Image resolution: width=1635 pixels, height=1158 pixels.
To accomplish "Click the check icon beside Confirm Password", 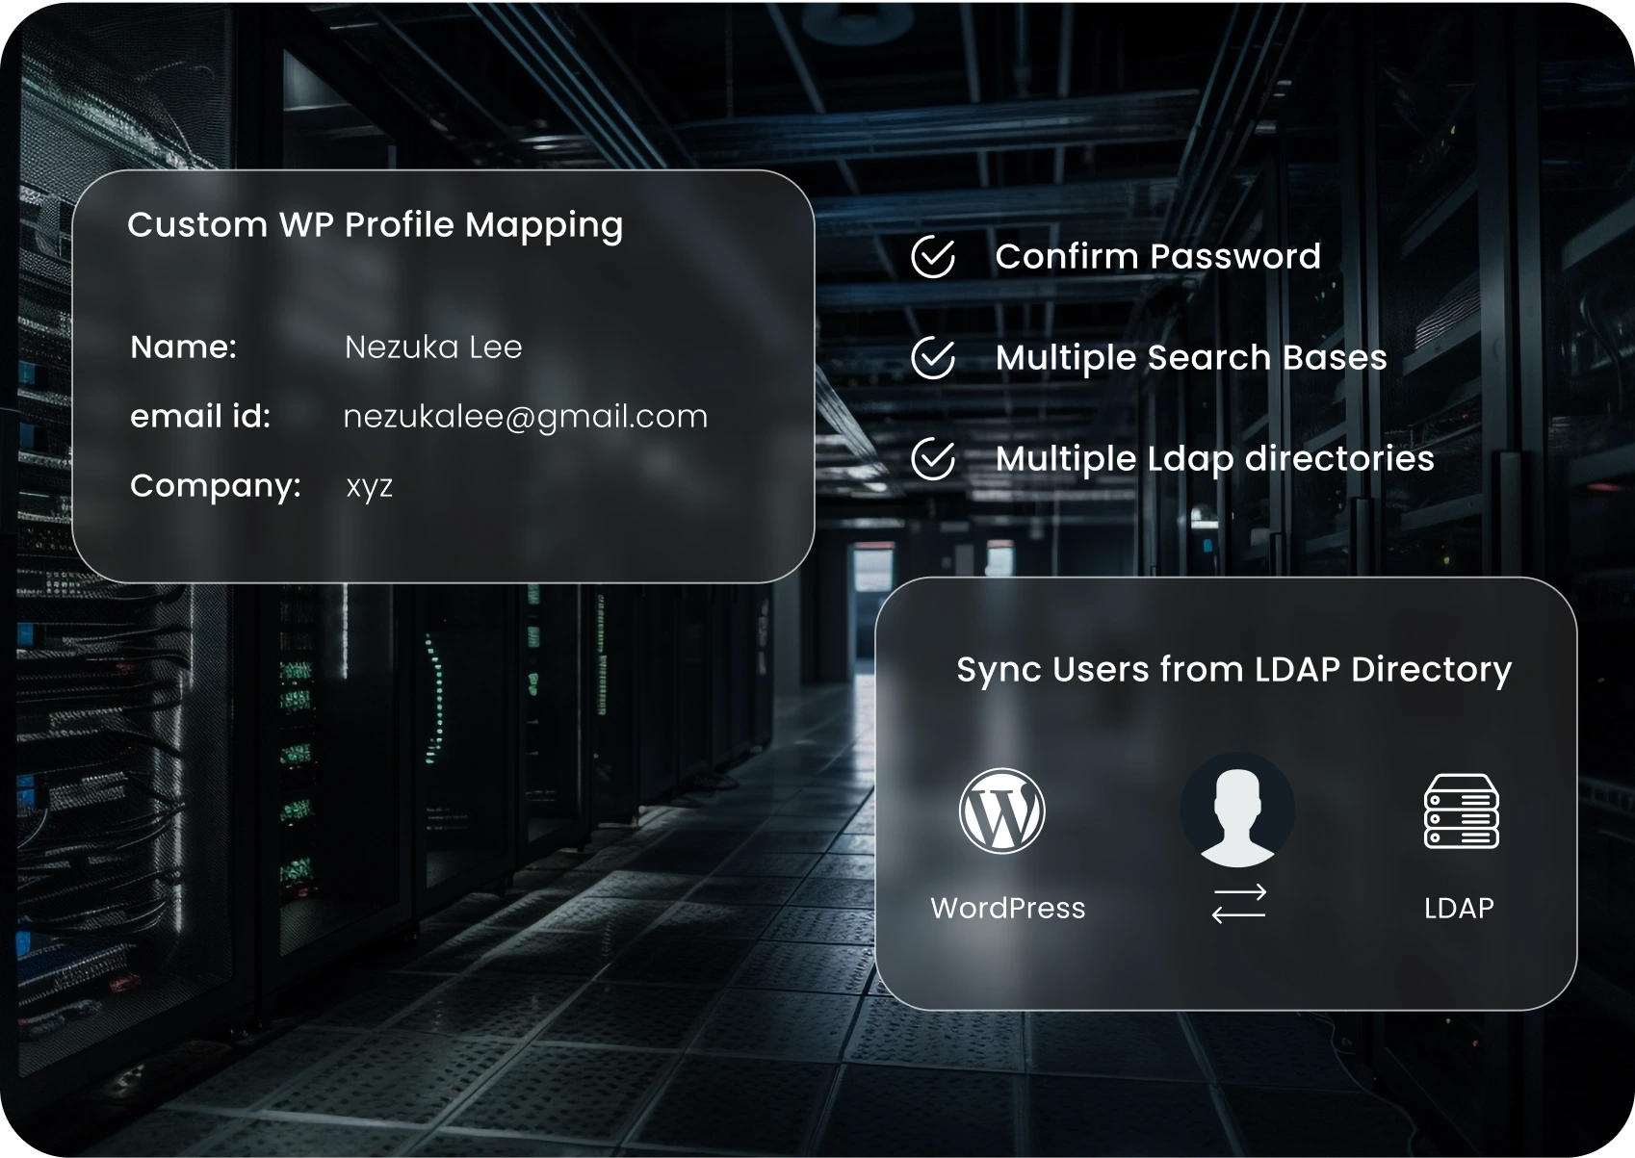I will tap(933, 257).
